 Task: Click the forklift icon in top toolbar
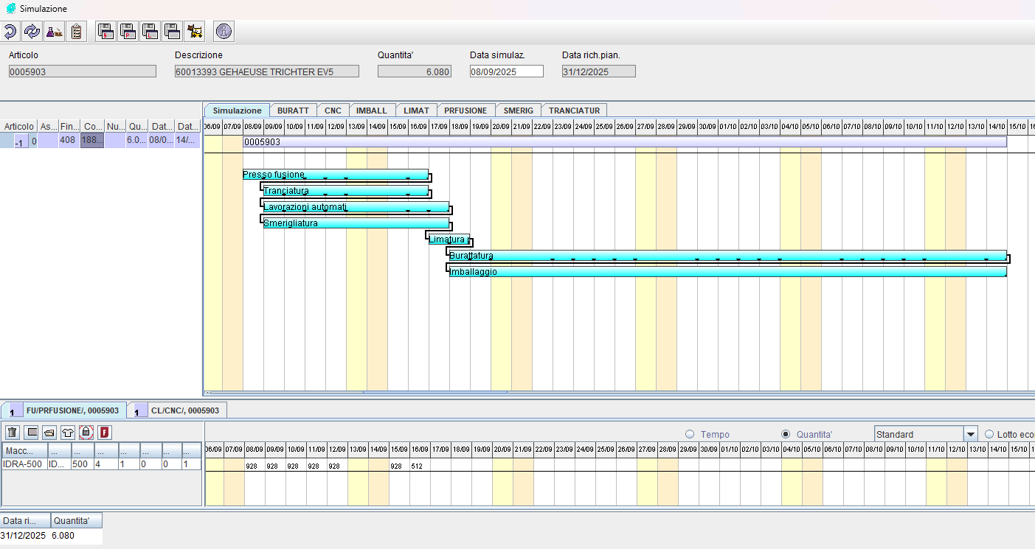pos(195,31)
